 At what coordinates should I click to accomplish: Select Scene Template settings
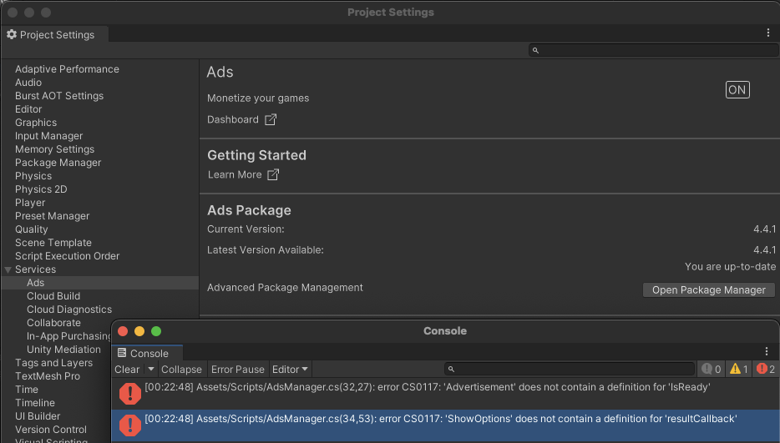coord(53,243)
